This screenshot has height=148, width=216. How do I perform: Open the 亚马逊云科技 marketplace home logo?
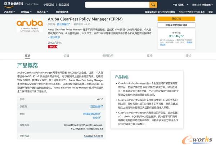pyautogui.click(x=21, y=5)
